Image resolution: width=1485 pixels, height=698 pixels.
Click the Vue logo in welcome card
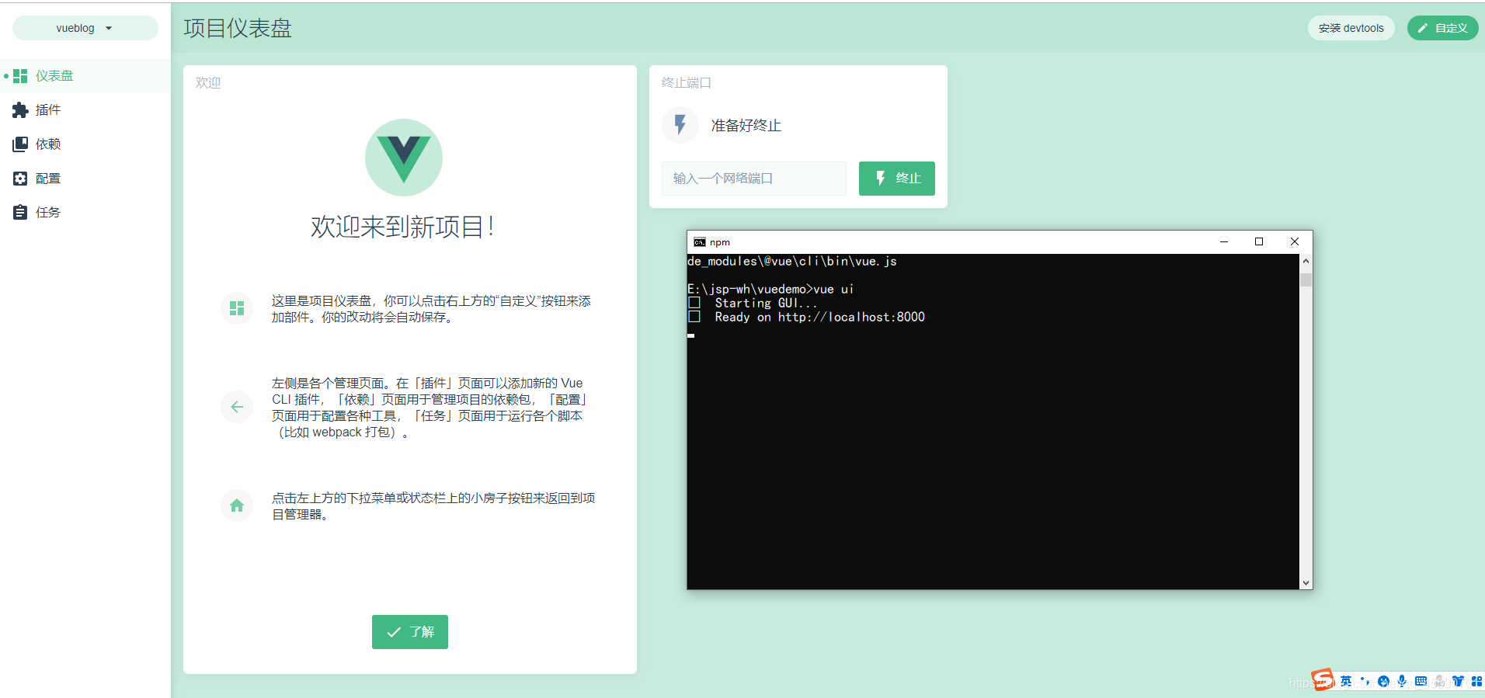pyautogui.click(x=404, y=158)
